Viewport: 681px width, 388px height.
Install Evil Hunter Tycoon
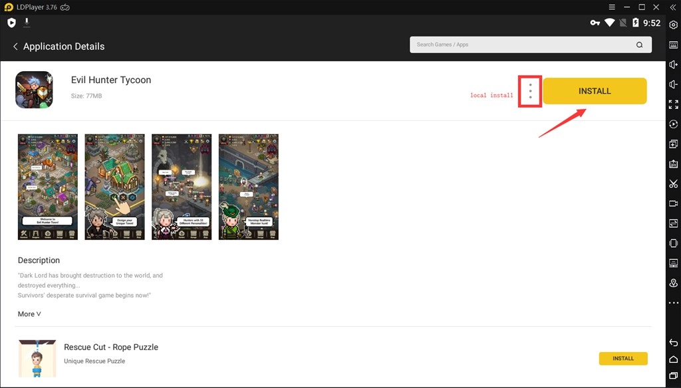click(x=595, y=91)
